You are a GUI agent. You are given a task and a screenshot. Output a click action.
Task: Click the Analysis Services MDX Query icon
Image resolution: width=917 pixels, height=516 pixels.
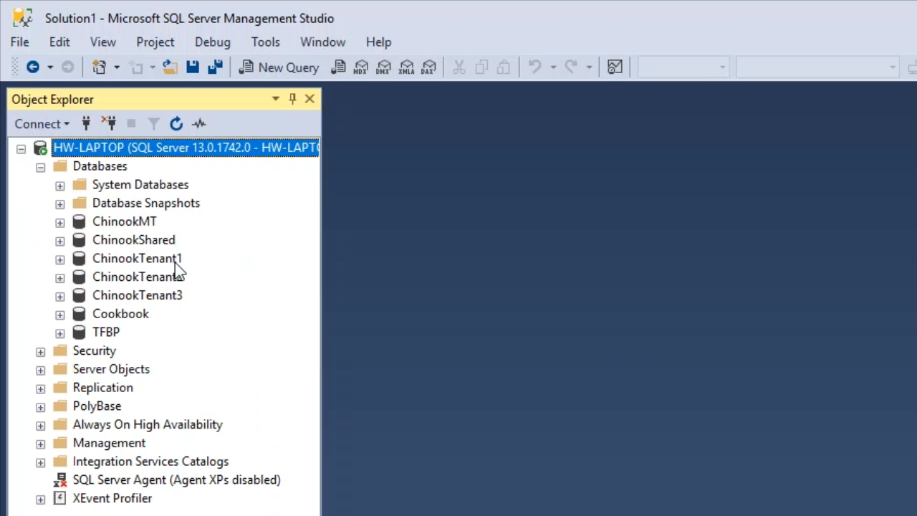[361, 67]
